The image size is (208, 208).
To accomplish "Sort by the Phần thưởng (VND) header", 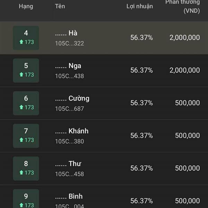I will pyautogui.click(x=183, y=7).
